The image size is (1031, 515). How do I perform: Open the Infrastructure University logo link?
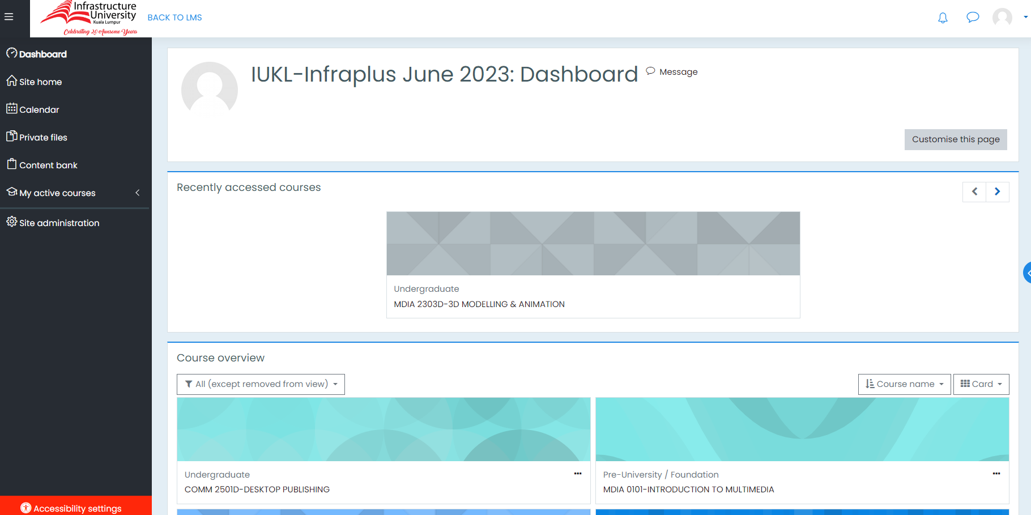(x=89, y=18)
